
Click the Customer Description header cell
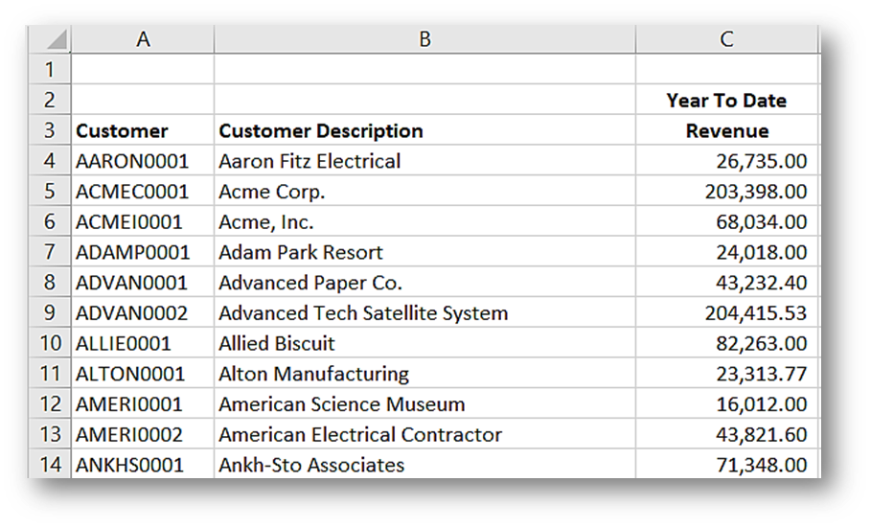pos(321,131)
